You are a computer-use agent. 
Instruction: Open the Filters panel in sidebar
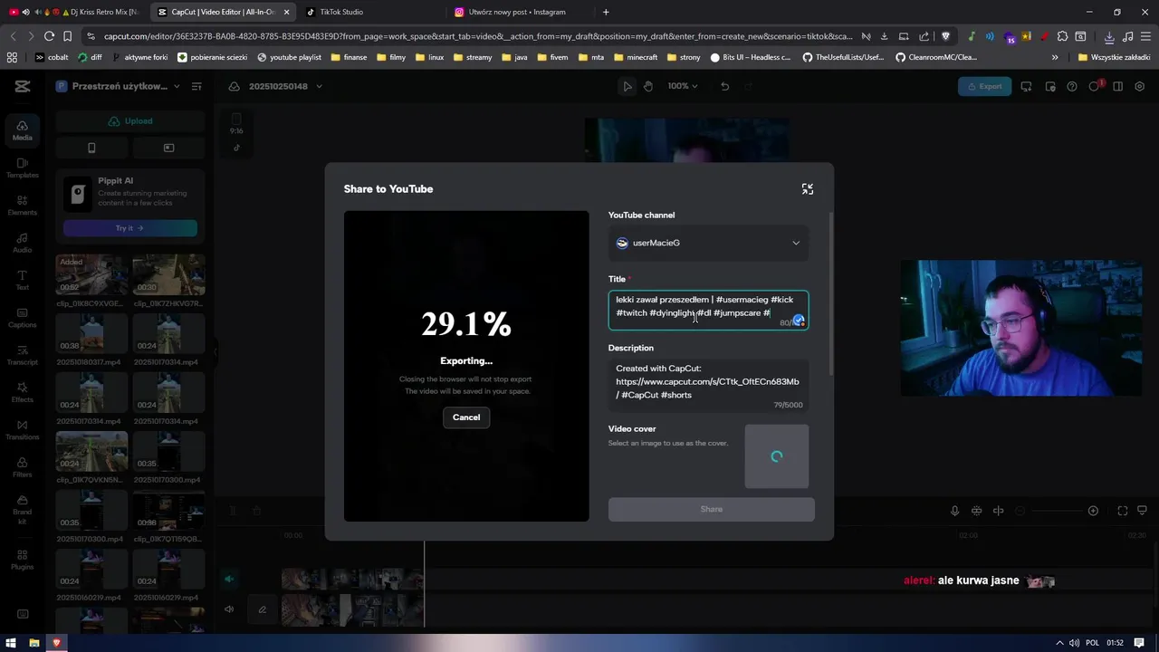coord(23,467)
